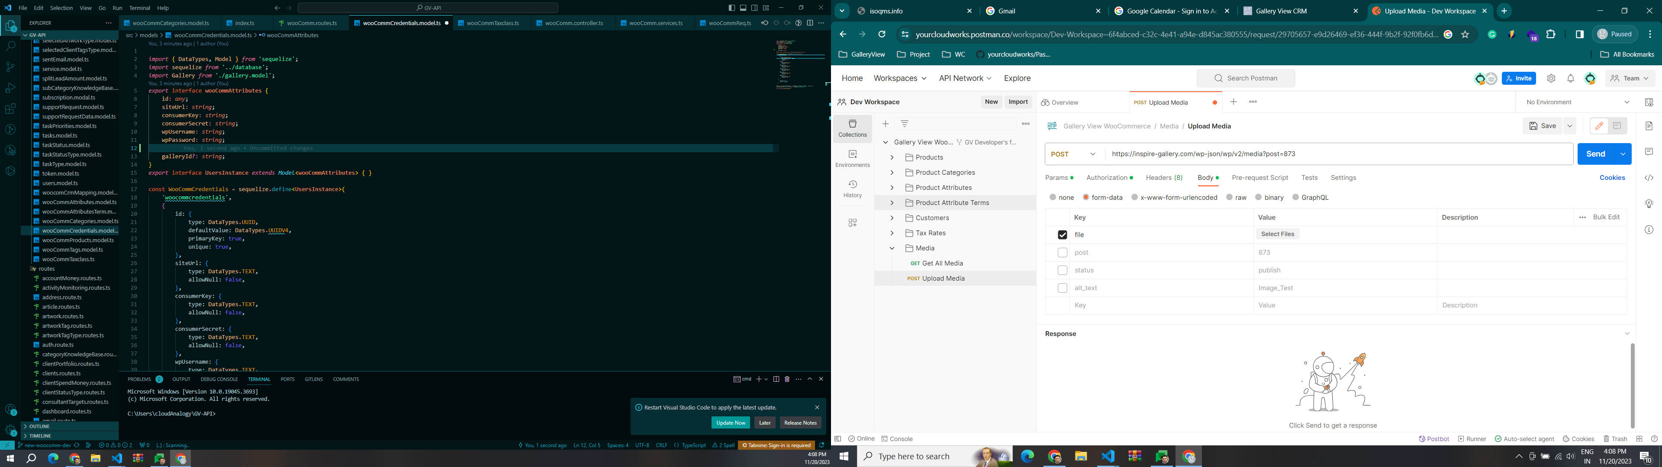This screenshot has width=1662, height=467.
Task: Open Postman settings gear icon
Action: click(x=1551, y=78)
